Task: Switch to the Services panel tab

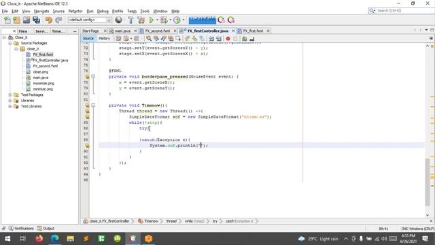Action: (41, 31)
